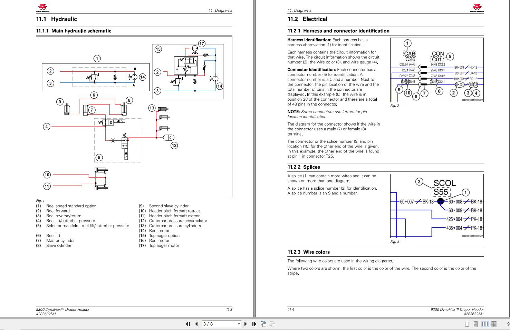Click the '11.1 Hydraulic' heading
This screenshot has width=510, height=330.
click(56, 19)
